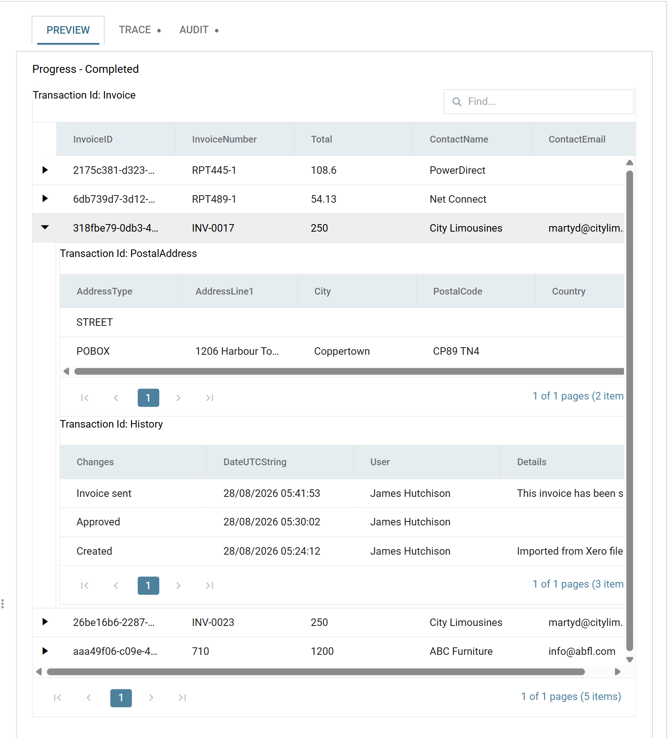This screenshot has height=738, width=668.
Task: Go to next page in PostalAddress pager
Action: pyautogui.click(x=178, y=398)
